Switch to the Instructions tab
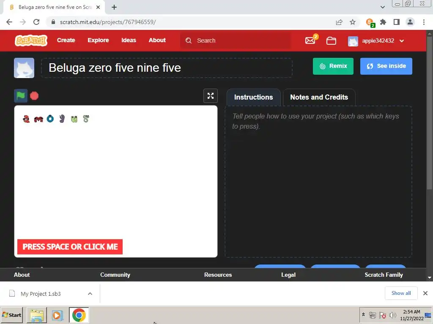433x324 pixels. pos(254,97)
